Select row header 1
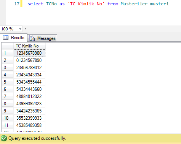This screenshot has height=144, width=181. pos(8,53)
